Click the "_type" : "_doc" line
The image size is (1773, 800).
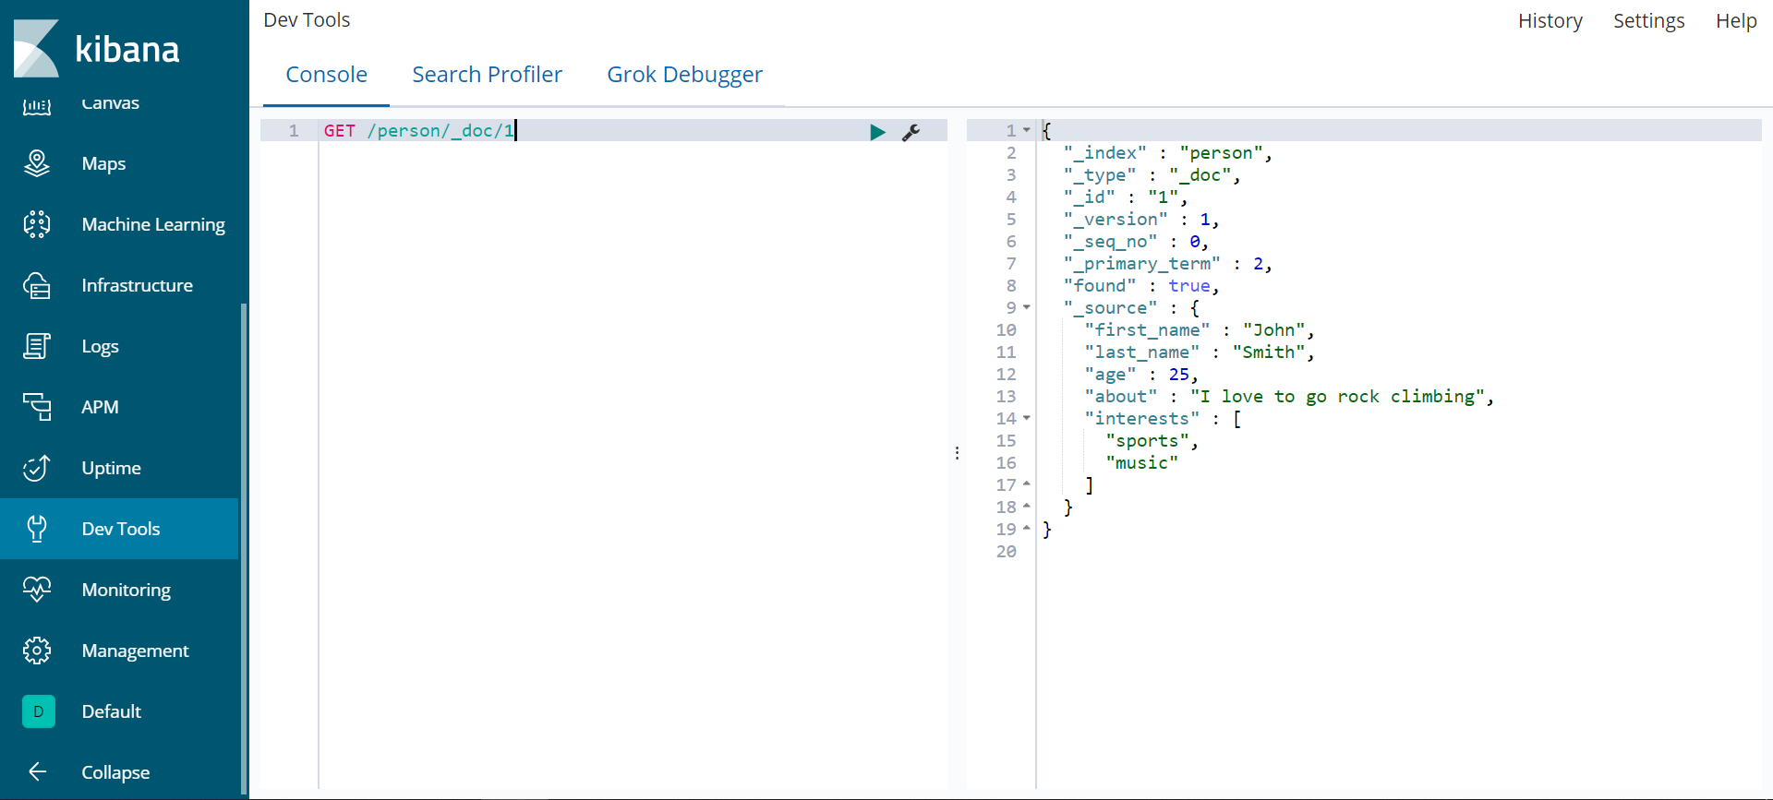pyautogui.click(x=1152, y=175)
